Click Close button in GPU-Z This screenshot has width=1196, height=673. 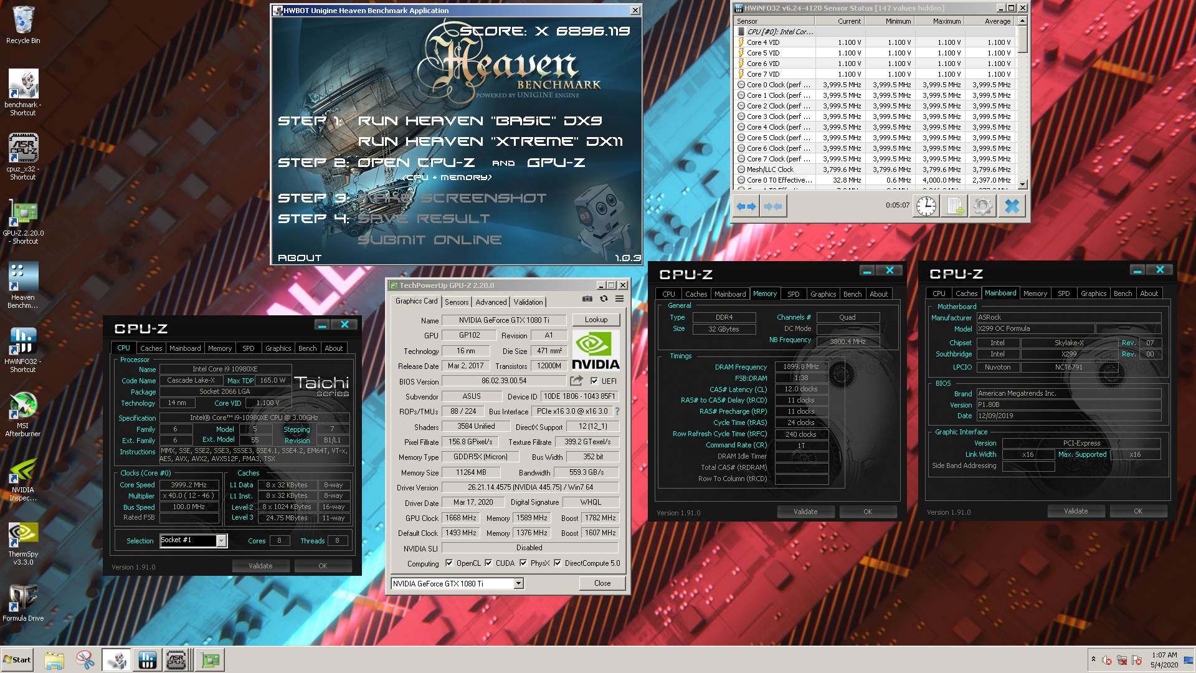pos(602,583)
